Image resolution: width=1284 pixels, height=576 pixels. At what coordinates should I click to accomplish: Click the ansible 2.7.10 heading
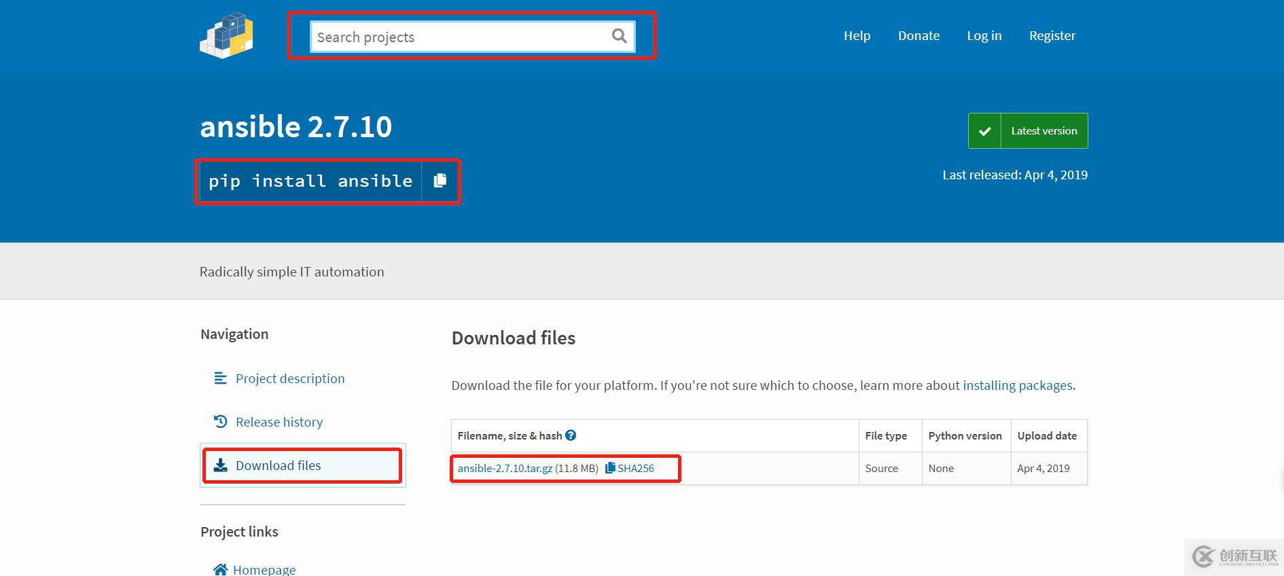coord(296,126)
